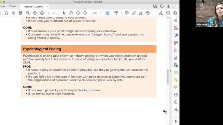This screenshot has width=223, height=125.
Task: Open find text magnifier in the toolbar
Action: [x=28, y=13]
